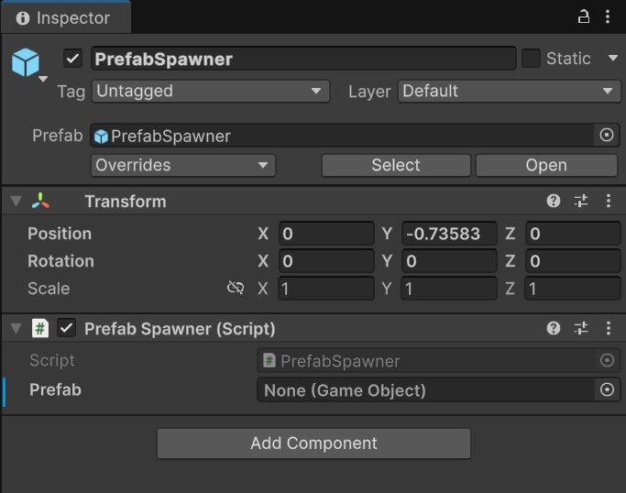Click the Transform component help icon
Image resolution: width=626 pixels, height=493 pixels.
(554, 201)
